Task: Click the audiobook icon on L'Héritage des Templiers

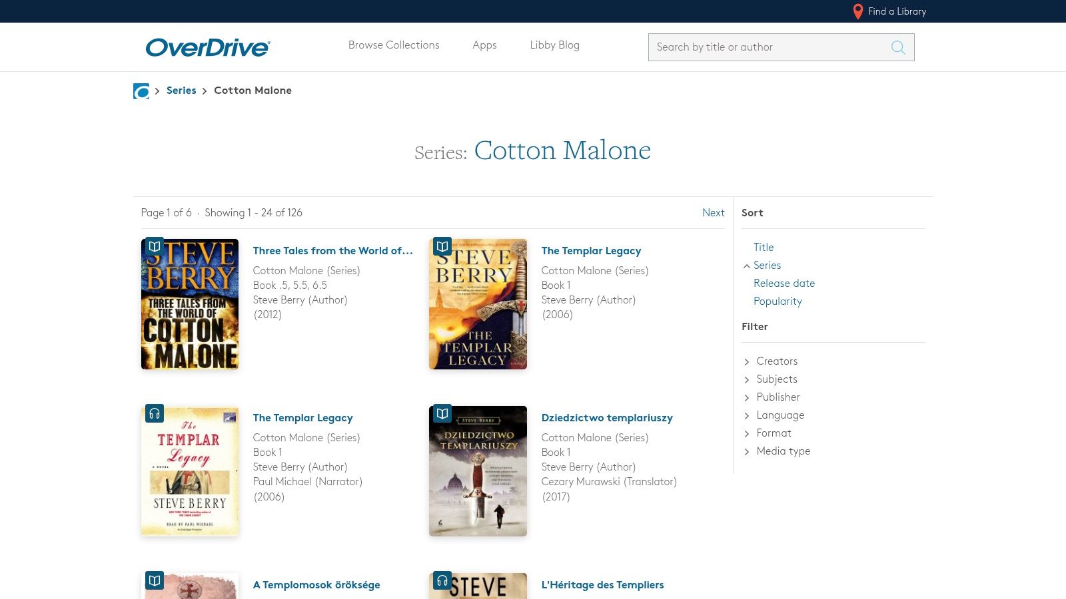Action: 442,580
